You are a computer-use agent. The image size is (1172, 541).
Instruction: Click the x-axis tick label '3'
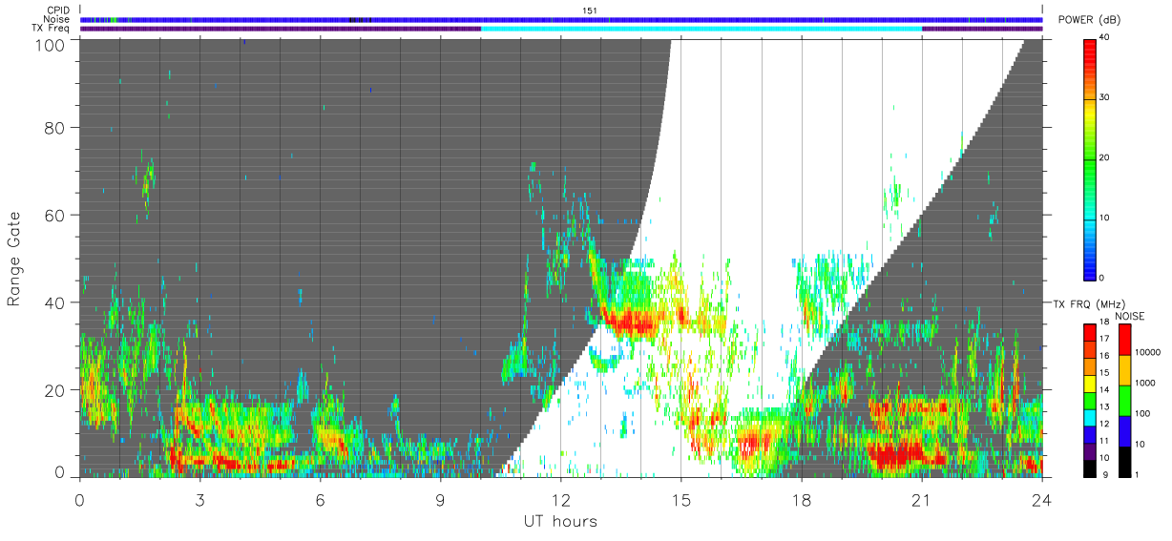pos(199,499)
